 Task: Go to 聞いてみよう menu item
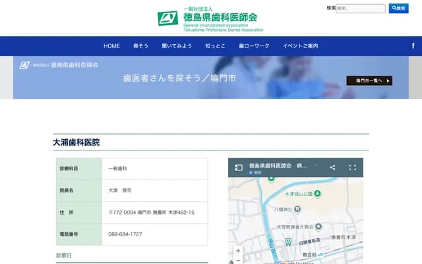coord(177,46)
